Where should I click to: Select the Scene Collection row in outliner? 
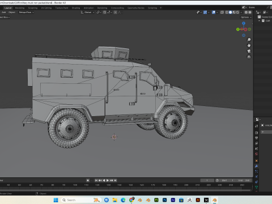[265, 17]
